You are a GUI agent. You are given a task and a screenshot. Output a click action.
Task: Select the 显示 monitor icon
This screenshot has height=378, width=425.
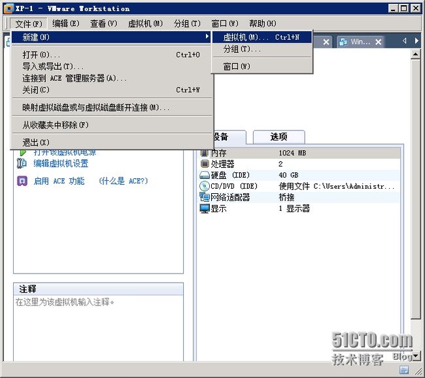(205, 209)
